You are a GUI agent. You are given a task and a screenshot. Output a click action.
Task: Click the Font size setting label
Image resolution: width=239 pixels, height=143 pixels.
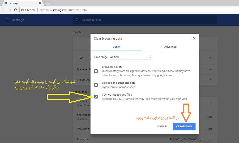point(82,139)
